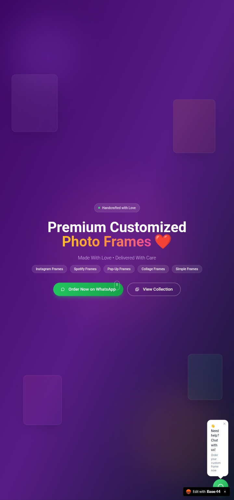Click the green dot in the Handcrafted badge
The image size is (234, 500).
(x=99, y=208)
